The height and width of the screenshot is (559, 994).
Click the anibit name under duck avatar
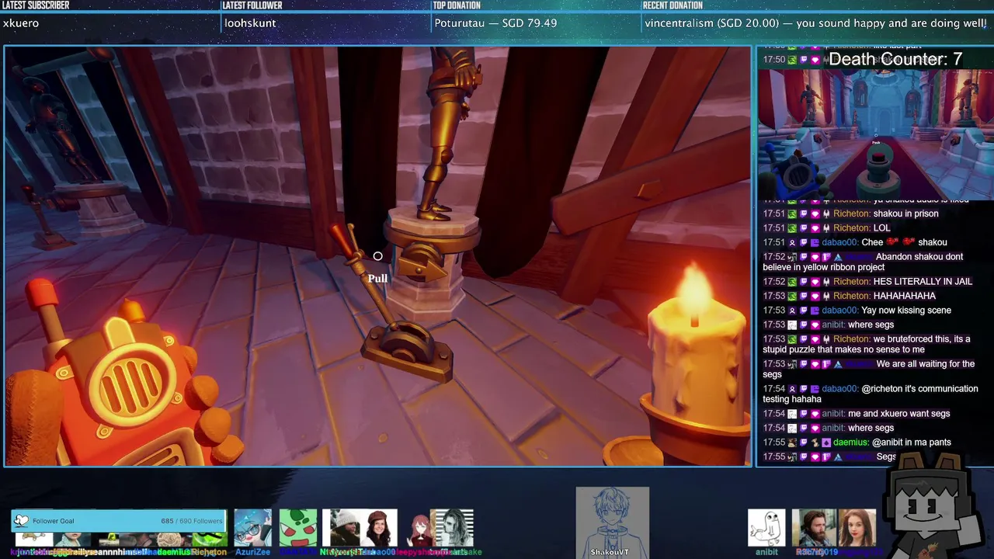pos(766,552)
